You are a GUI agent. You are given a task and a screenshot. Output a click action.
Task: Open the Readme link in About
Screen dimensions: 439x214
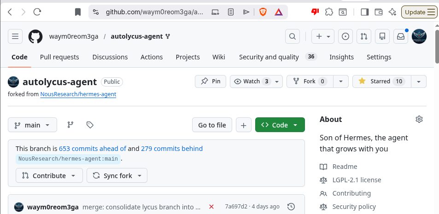coord(345,167)
